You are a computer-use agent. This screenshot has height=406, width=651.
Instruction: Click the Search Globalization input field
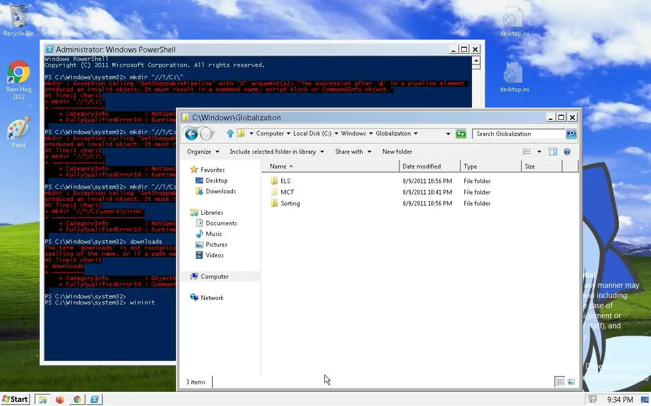(519, 134)
